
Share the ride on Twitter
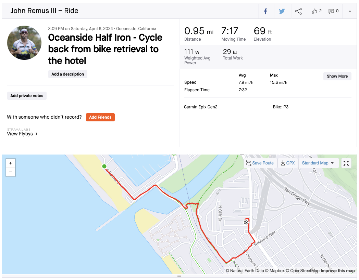(282, 11)
